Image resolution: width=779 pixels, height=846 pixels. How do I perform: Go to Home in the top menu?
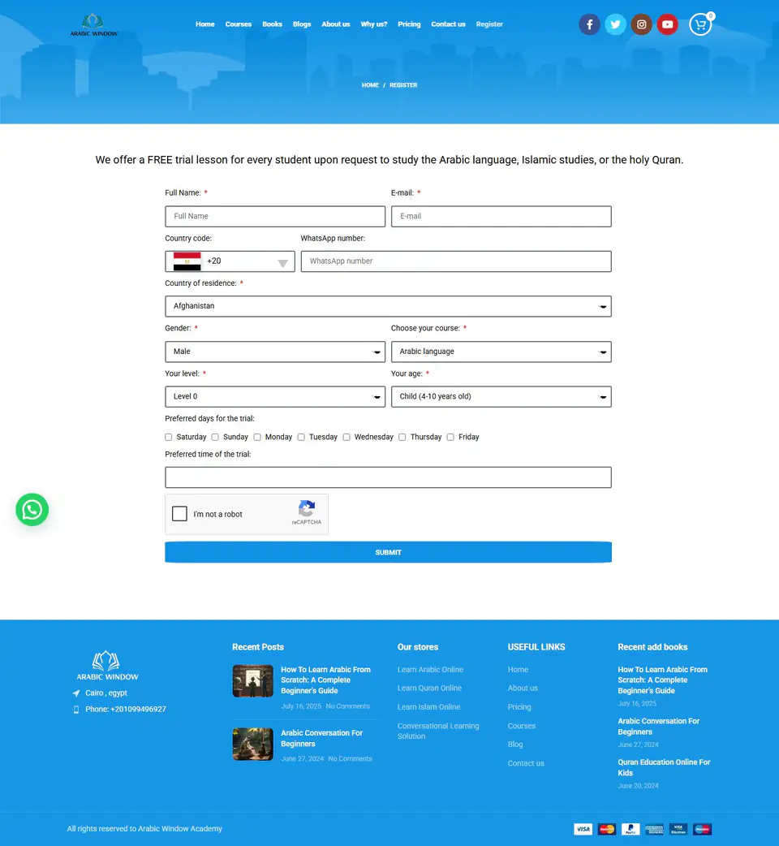pos(204,24)
